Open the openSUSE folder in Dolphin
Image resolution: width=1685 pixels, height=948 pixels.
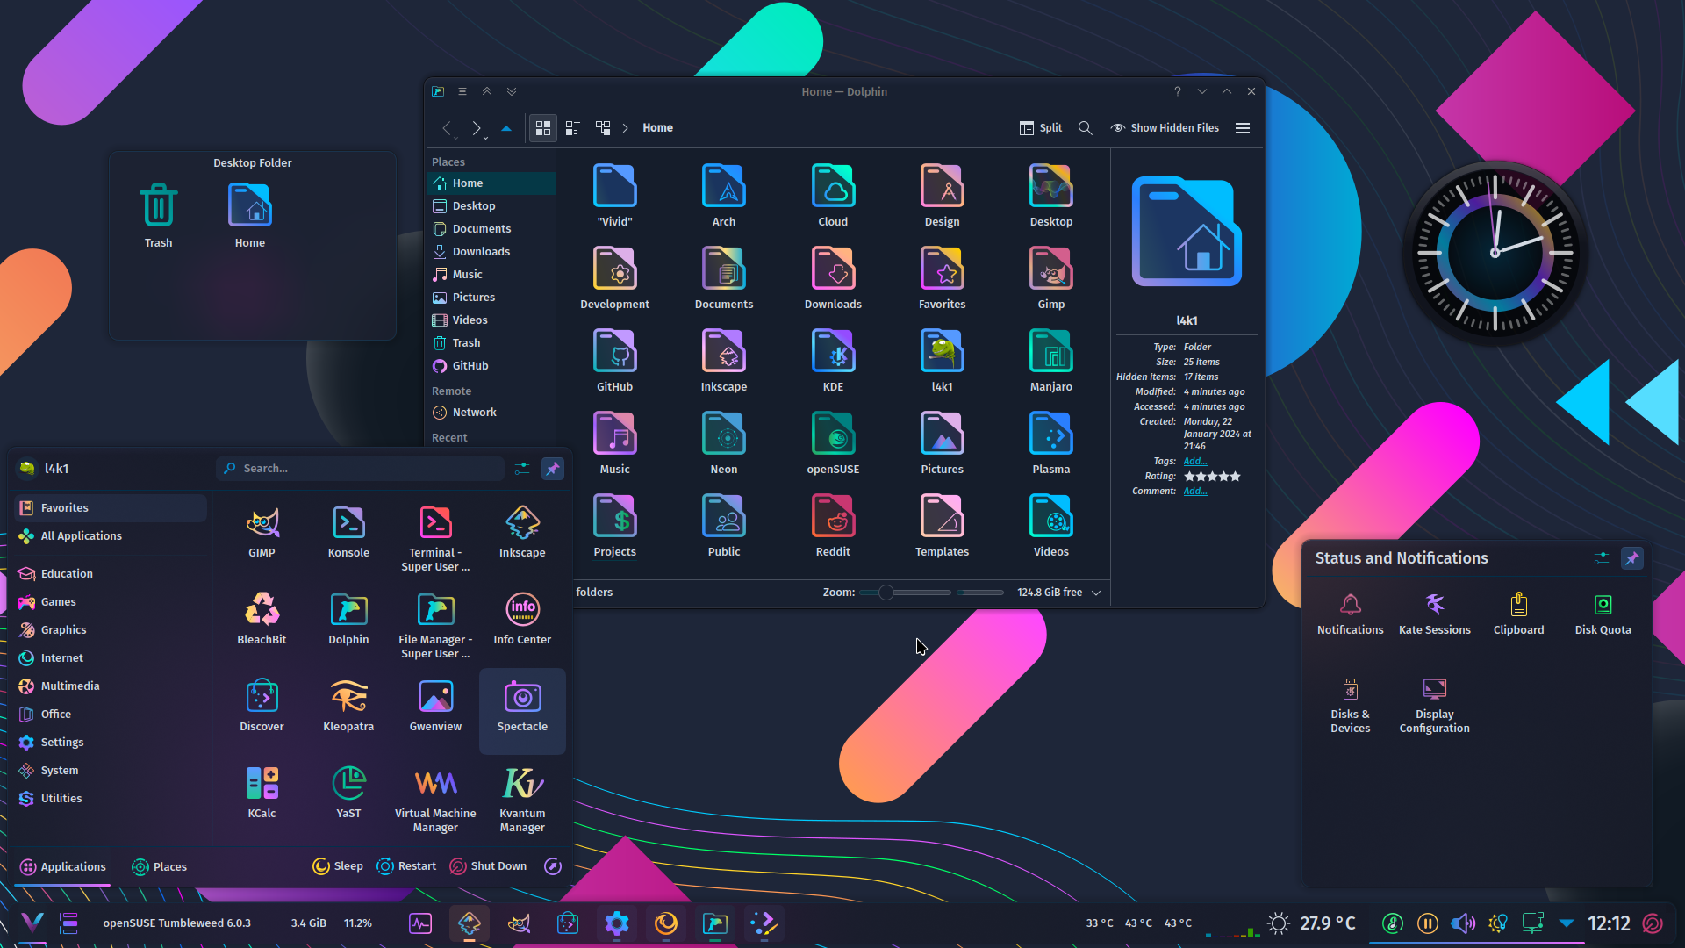833,443
